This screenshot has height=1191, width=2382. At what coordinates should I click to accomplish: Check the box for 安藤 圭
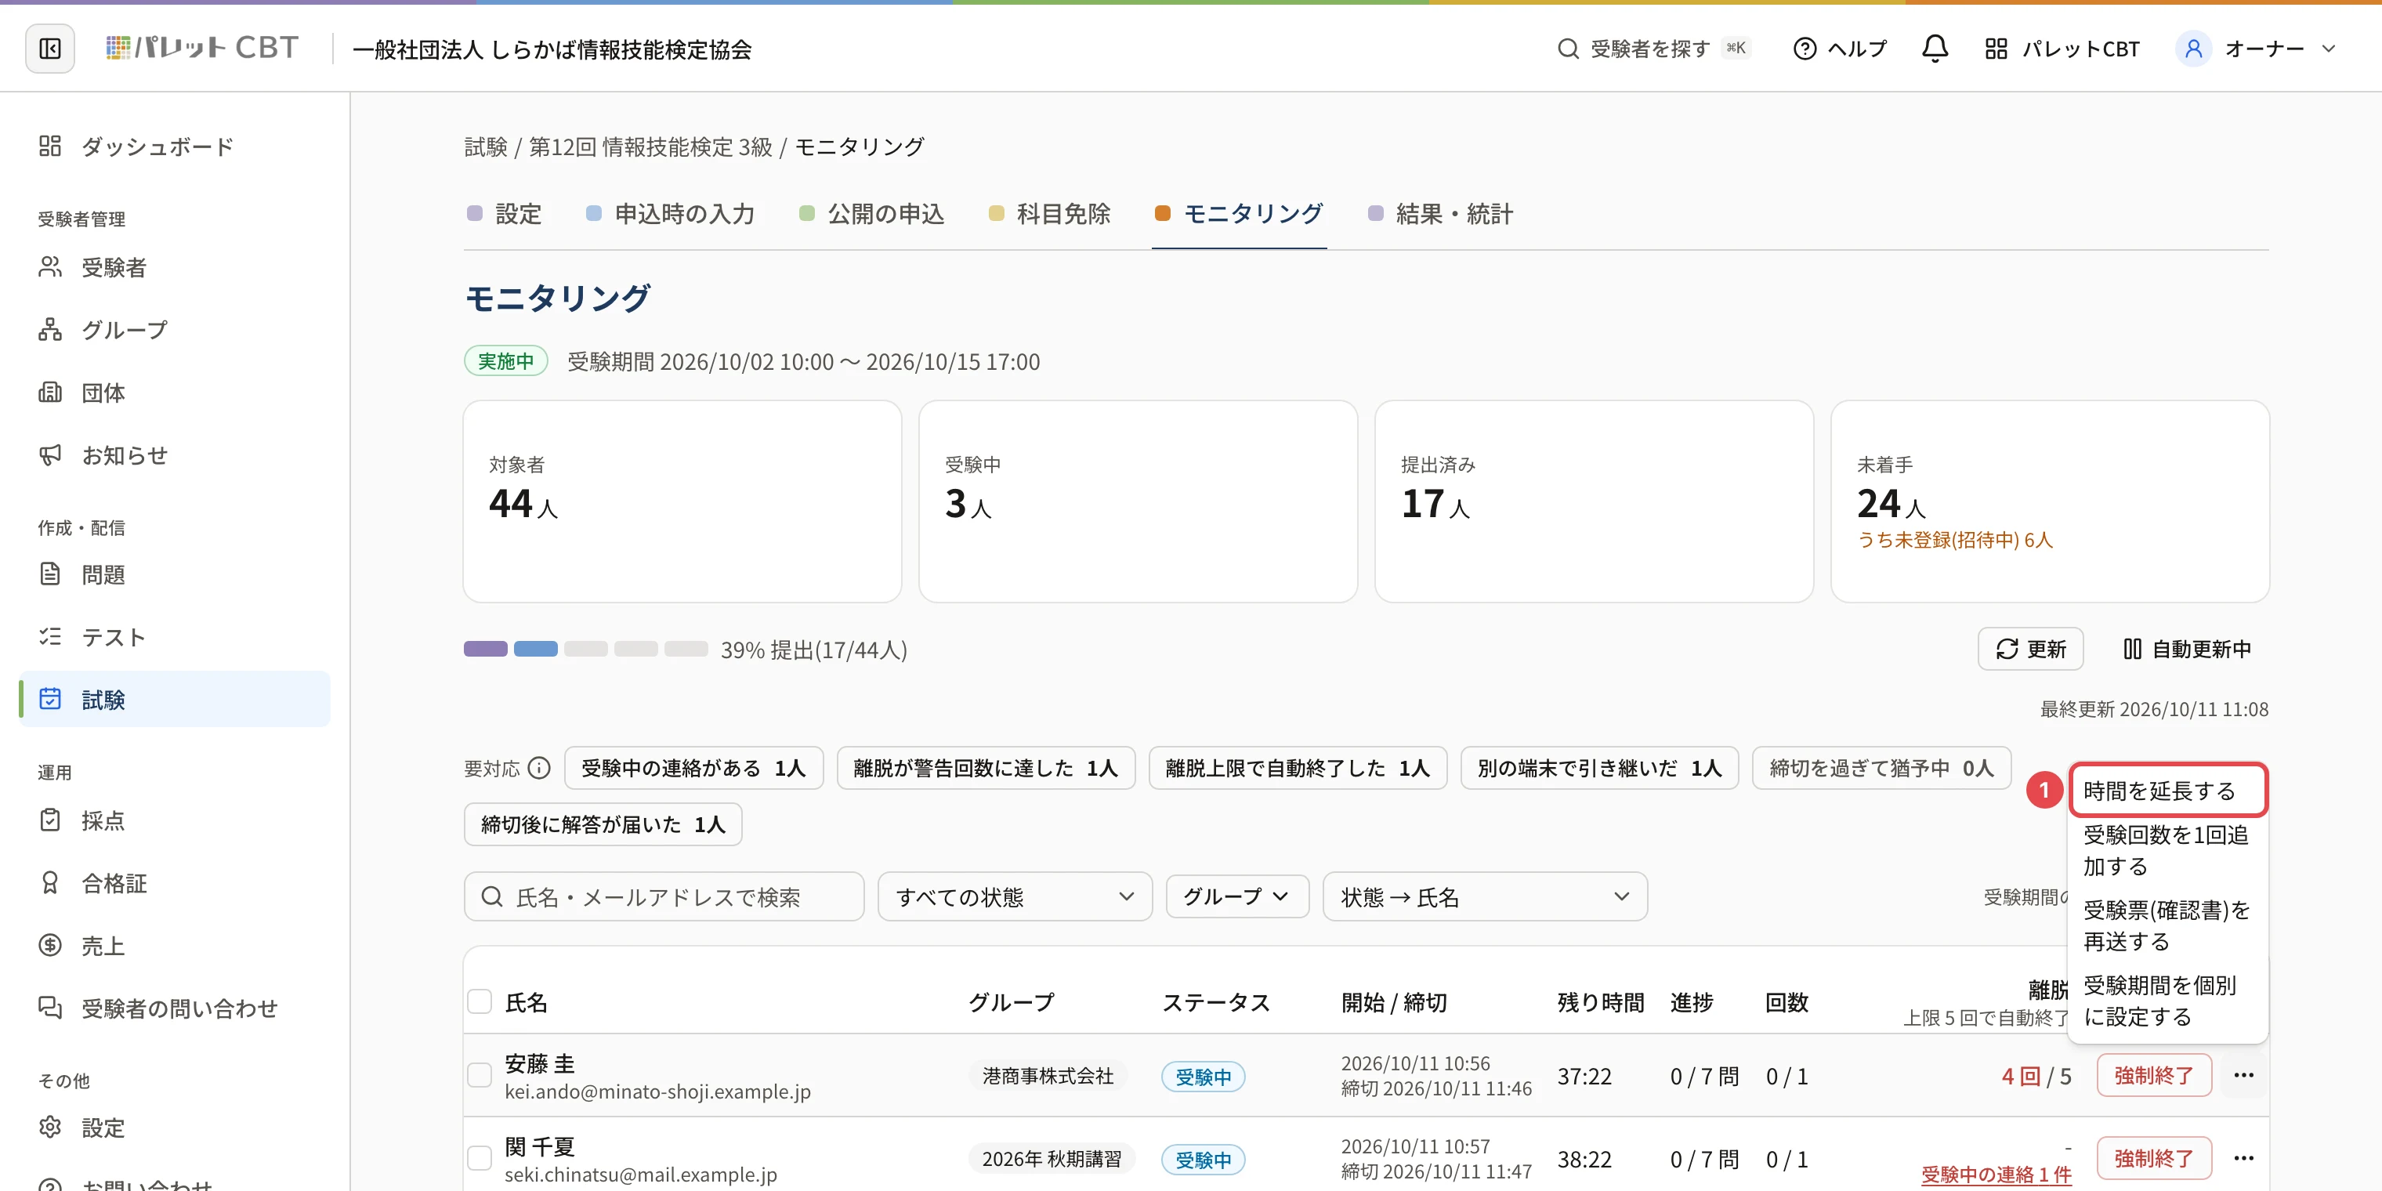pos(479,1075)
